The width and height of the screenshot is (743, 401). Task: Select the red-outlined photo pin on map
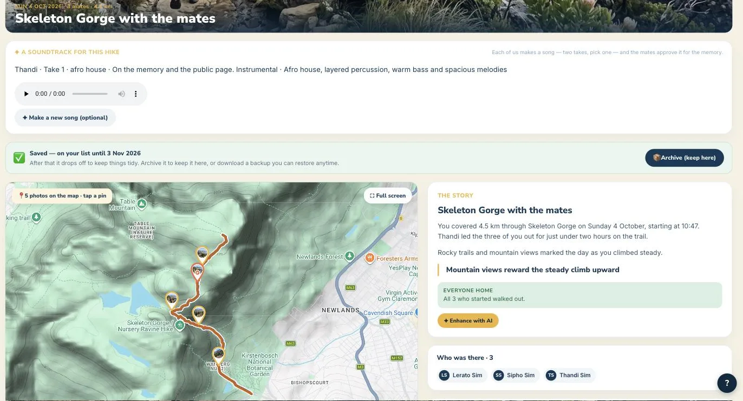(x=198, y=271)
